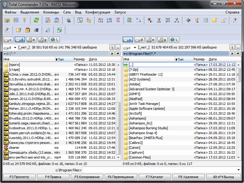Click the multi-rename tool icon (ab.s cd.g)
244x183 pixels.
tap(101, 20)
